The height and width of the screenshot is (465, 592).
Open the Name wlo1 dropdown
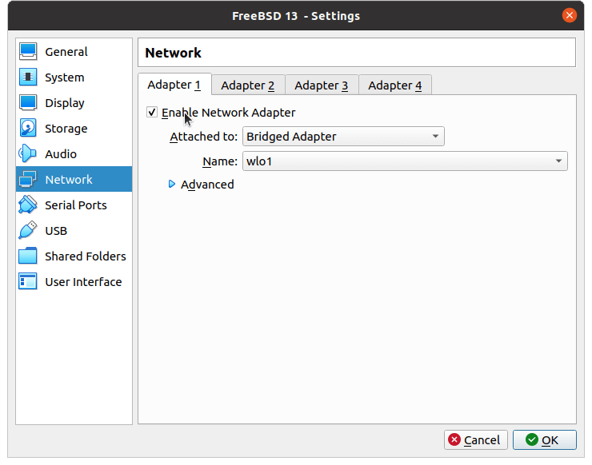click(405, 161)
